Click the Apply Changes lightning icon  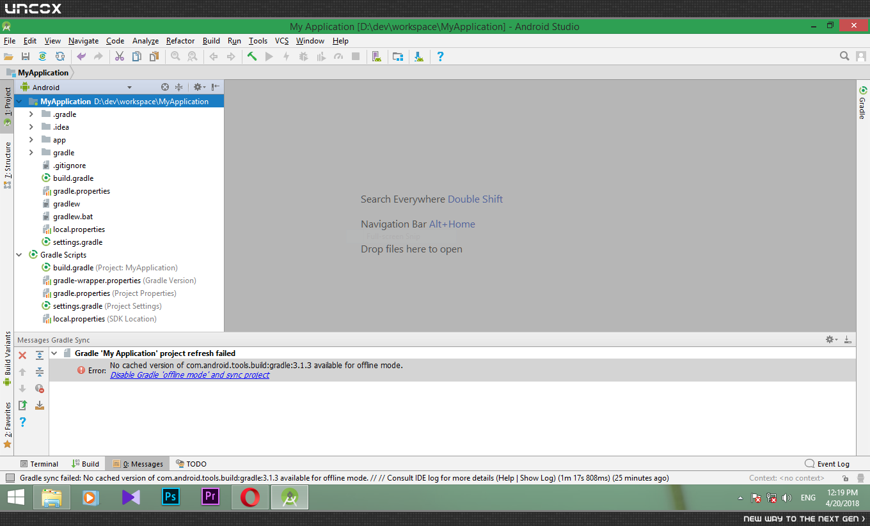click(x=287, y=57)
